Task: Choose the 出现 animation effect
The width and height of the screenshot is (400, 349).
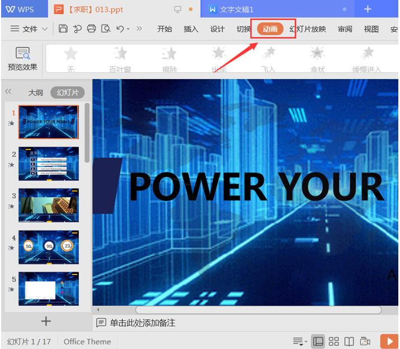Action: pyautogui.click(x=219, y=59)
